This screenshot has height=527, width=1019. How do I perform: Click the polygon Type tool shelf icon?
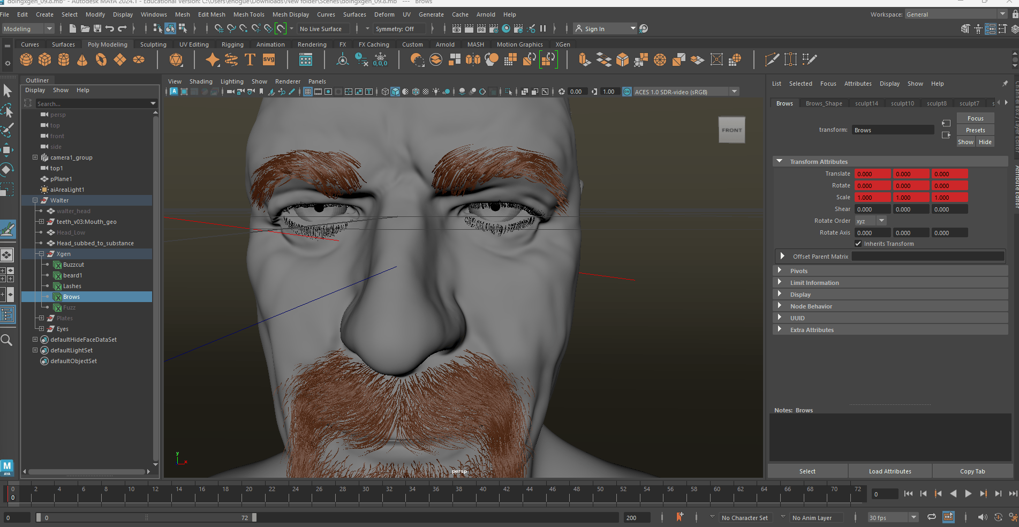pyautogui.click(x=250, y=60)
